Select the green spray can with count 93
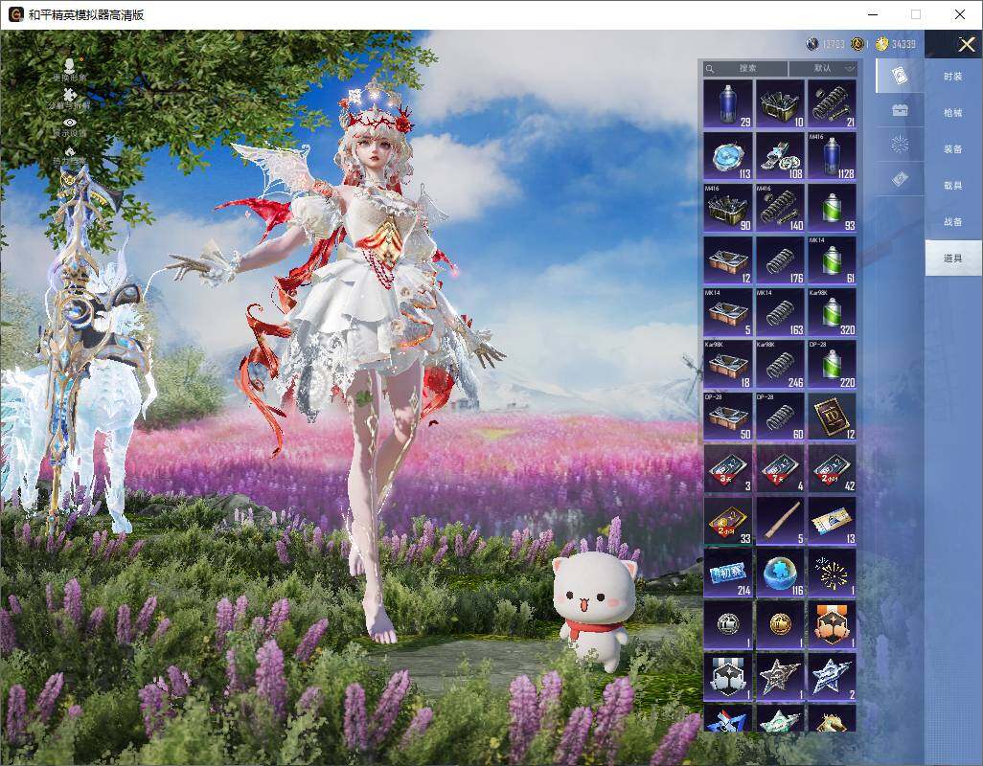 click(x=832, y=208)
